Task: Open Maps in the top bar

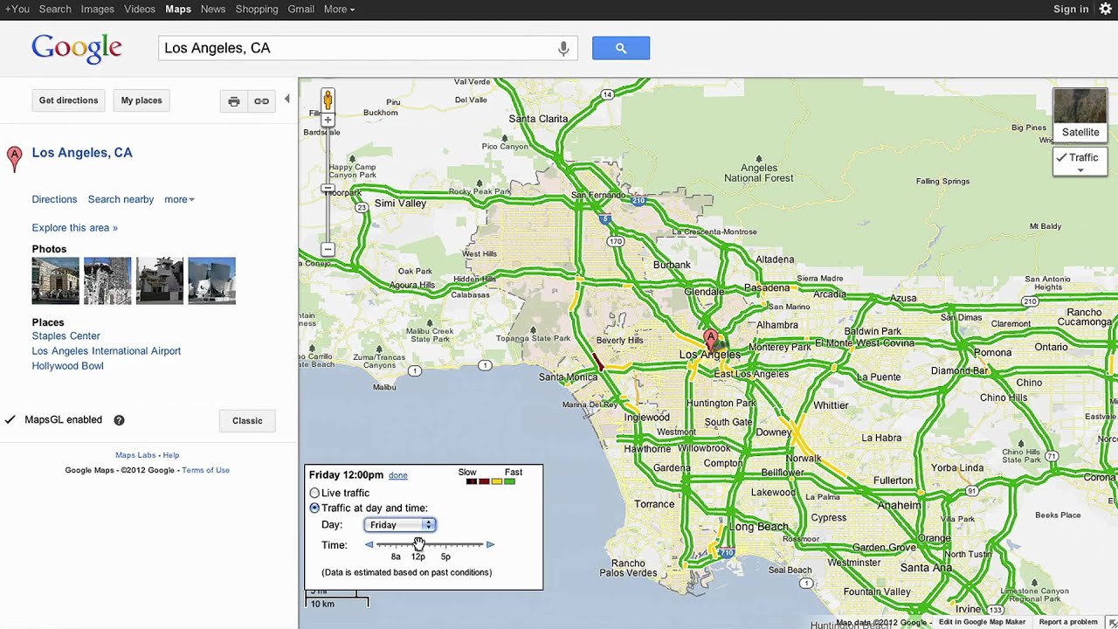Action: point(178,9)
